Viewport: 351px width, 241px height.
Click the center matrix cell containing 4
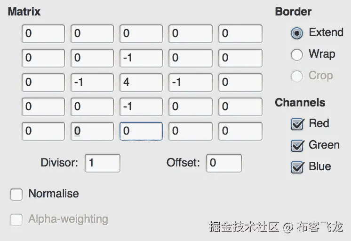[x=141, y=83]
